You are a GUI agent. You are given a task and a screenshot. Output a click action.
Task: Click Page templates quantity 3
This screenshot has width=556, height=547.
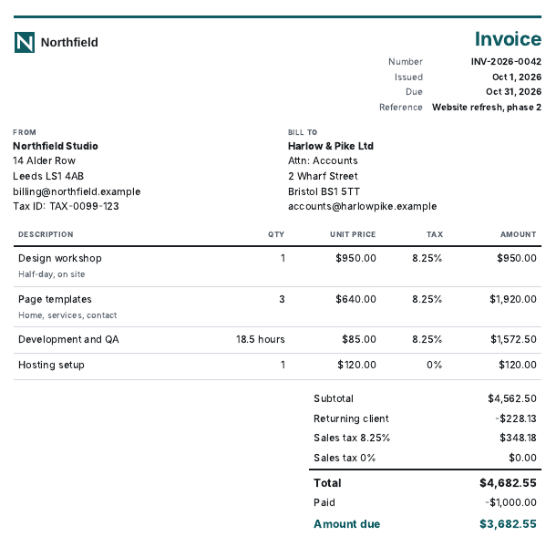282,299
